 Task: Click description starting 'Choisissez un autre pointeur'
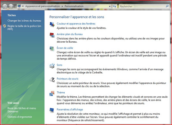pyautogui.click(x=111, y=85)
